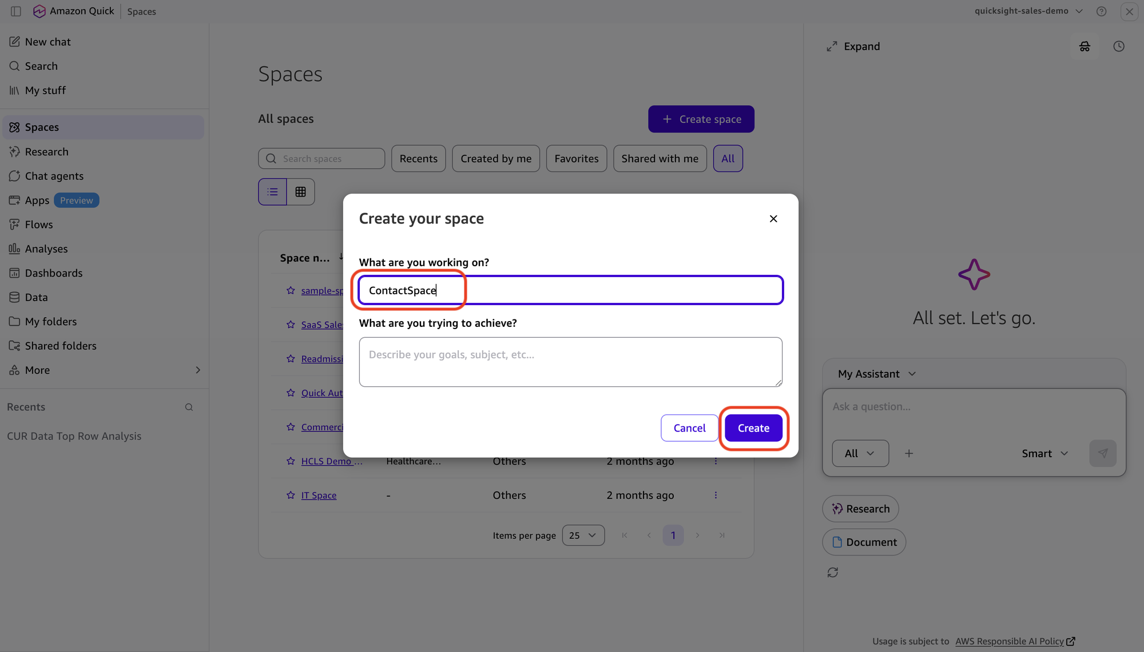Expand the More menu chevron

coord(198,370)
